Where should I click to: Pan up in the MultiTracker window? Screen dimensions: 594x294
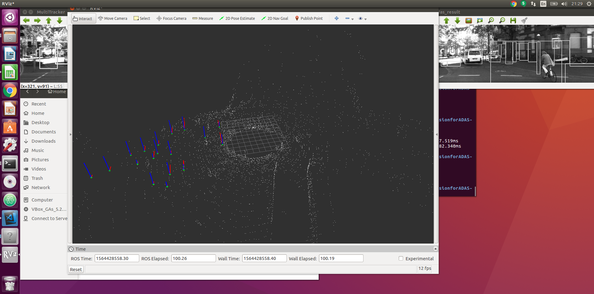[x=49, y=20]
